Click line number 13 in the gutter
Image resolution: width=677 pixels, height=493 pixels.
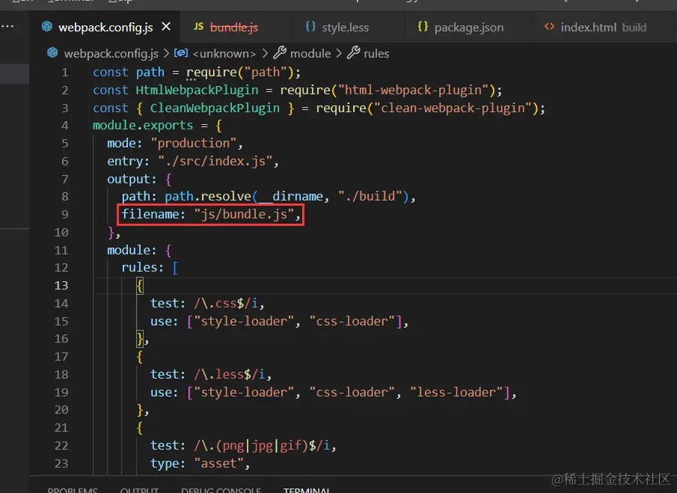(61, 285)
